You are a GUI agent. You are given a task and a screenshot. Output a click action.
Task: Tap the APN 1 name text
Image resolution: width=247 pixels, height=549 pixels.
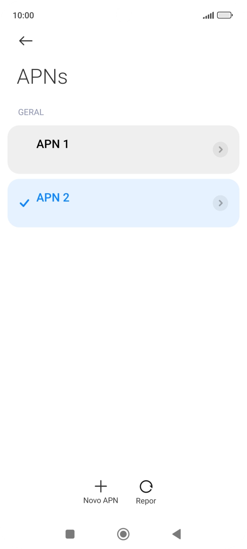52,144
